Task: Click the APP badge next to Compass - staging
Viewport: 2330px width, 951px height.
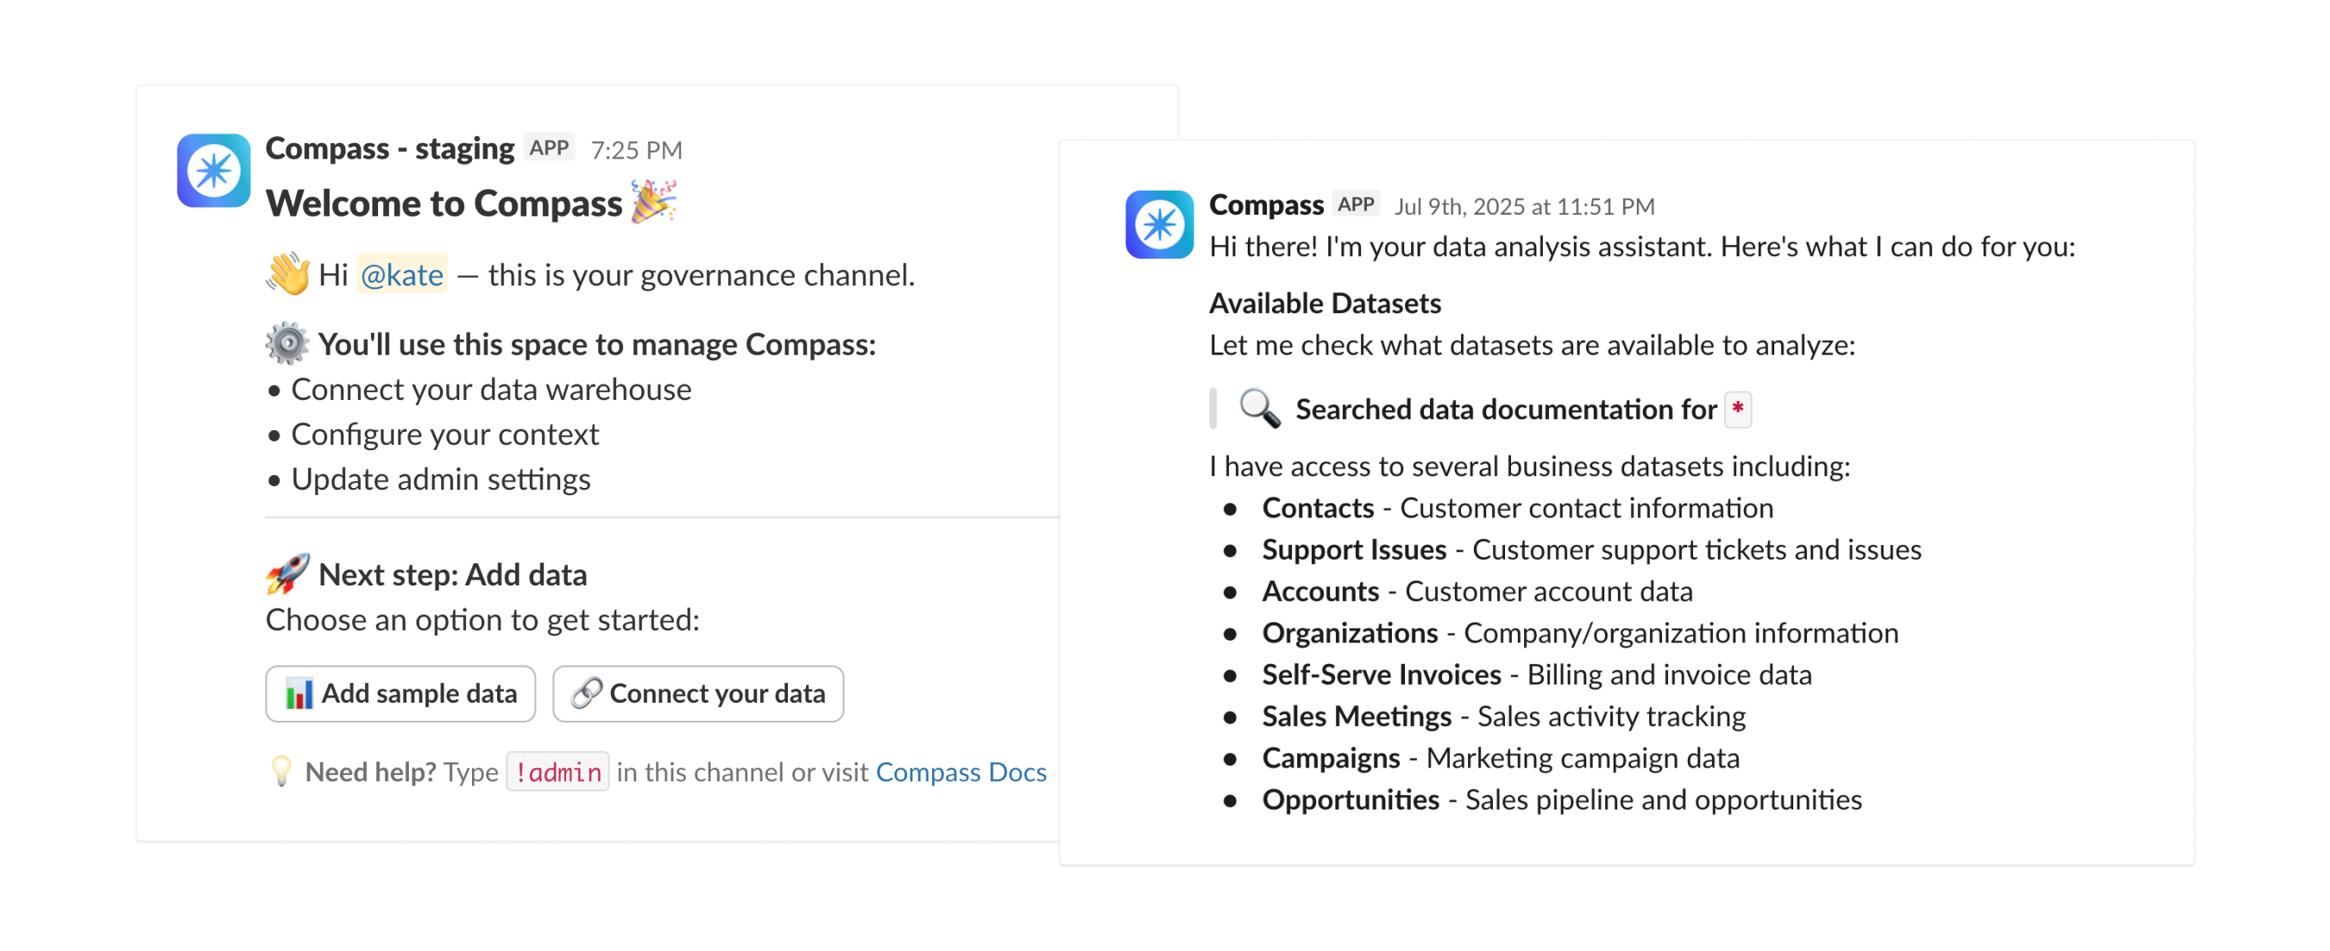Action: pyautogui.click(x=549, y=147)
